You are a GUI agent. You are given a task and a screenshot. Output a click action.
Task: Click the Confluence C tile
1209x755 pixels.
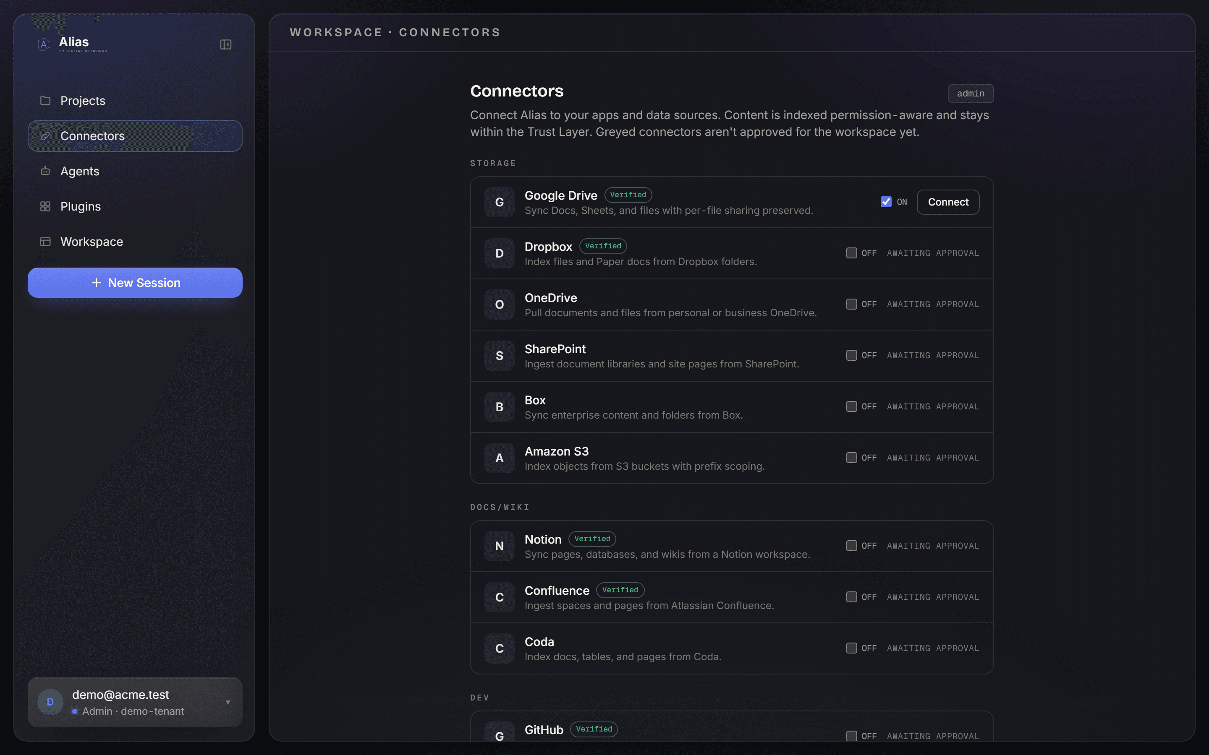pyautogui.click(x=499, y=597)
